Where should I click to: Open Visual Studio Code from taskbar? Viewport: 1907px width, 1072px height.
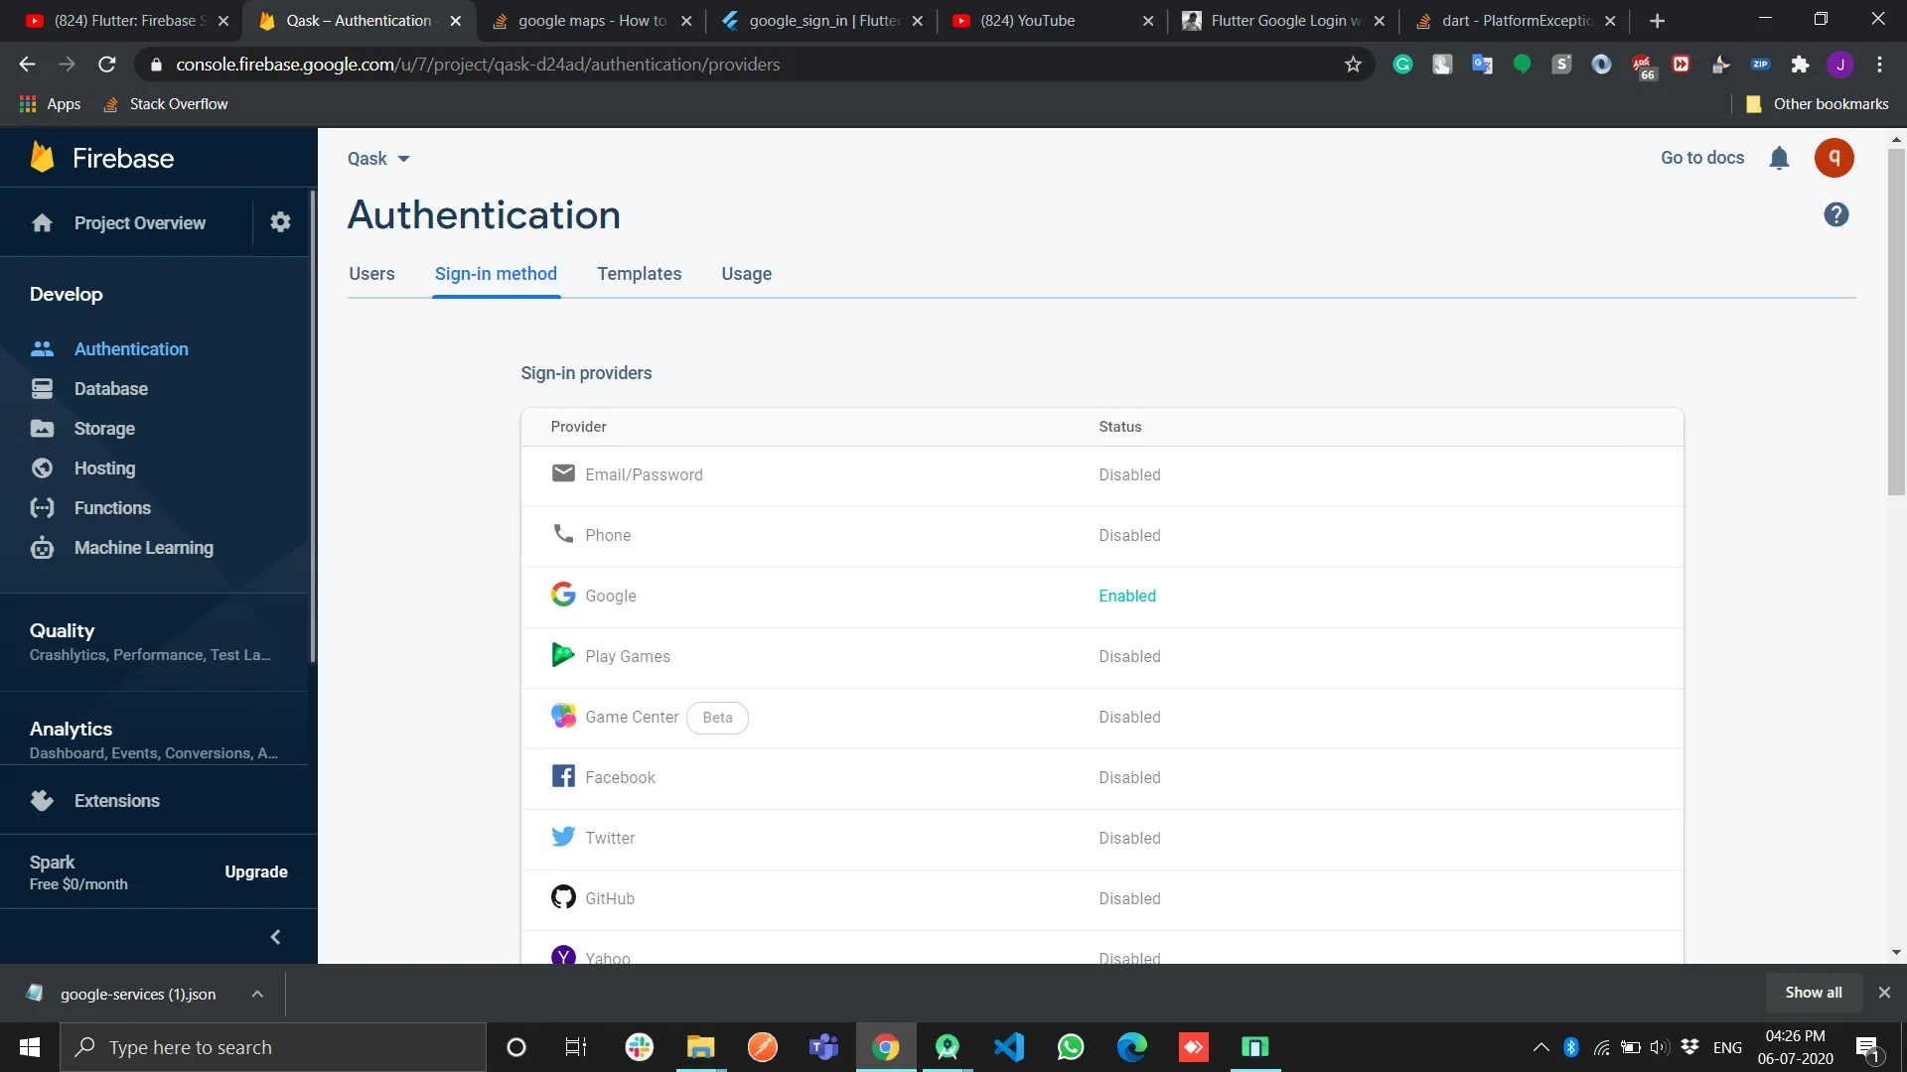pyautogui.click(x=1009, y=1047)
